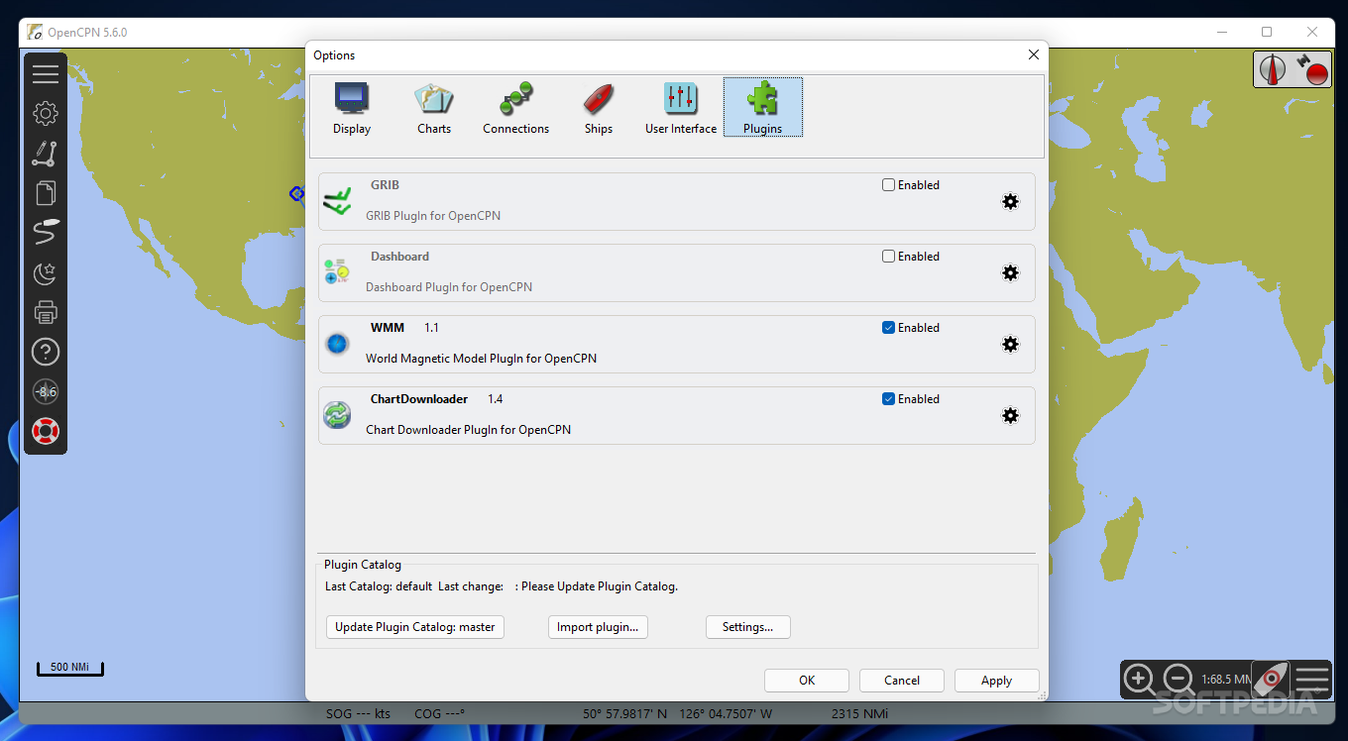The height and width of the screenshot is (741, 1348).
Task: Switch to the Ships options tab
Action: [x=599, y=108]
